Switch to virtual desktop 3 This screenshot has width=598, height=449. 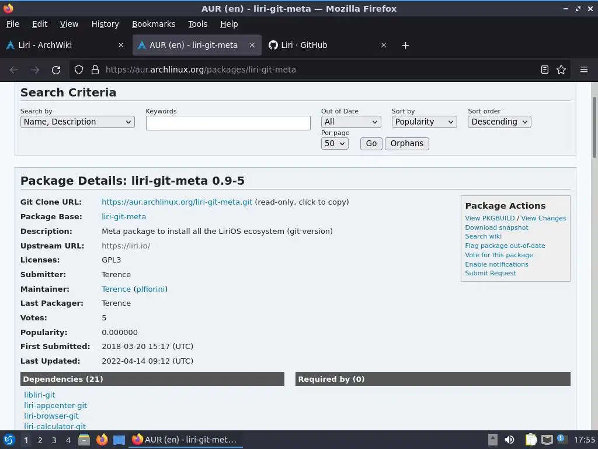point(54,440)
